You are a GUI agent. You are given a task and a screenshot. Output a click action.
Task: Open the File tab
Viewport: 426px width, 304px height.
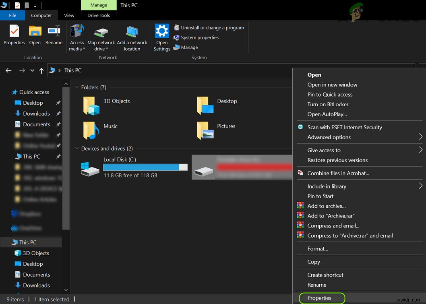pyautogui.click(x=12, y=15)
